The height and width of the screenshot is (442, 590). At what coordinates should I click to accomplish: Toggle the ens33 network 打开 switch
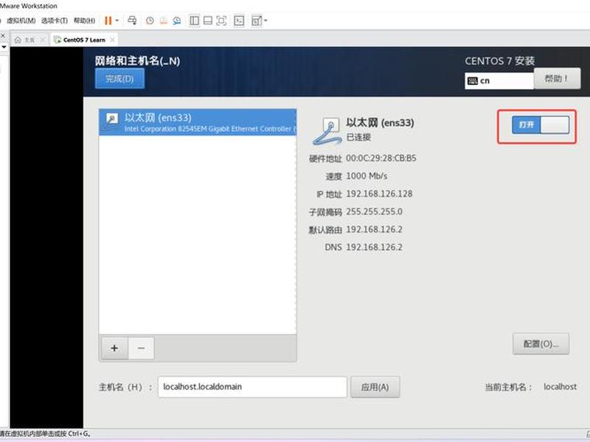541,124
